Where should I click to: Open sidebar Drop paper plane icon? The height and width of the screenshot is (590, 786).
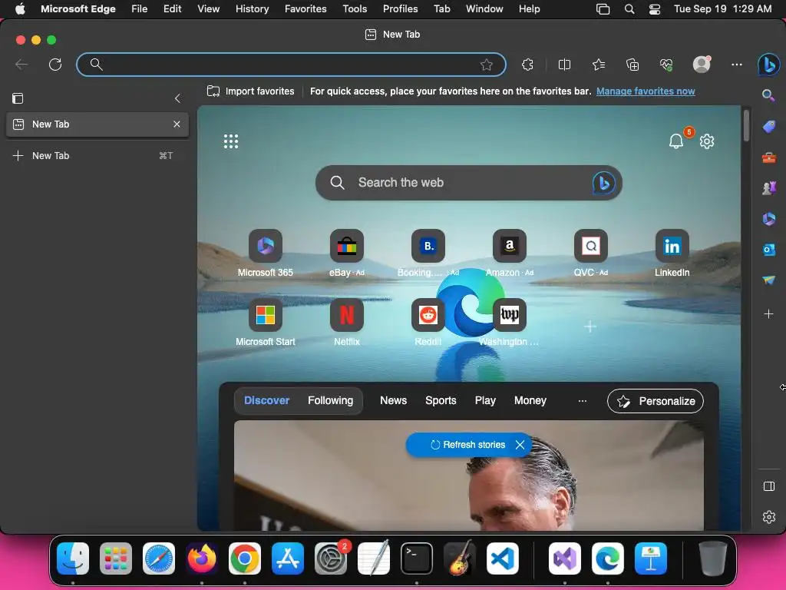(x=769, y=280)
